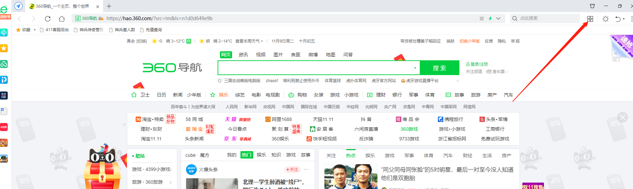Close the floating overlay with round X
The image size is (633, 189).
coord(623,117)
